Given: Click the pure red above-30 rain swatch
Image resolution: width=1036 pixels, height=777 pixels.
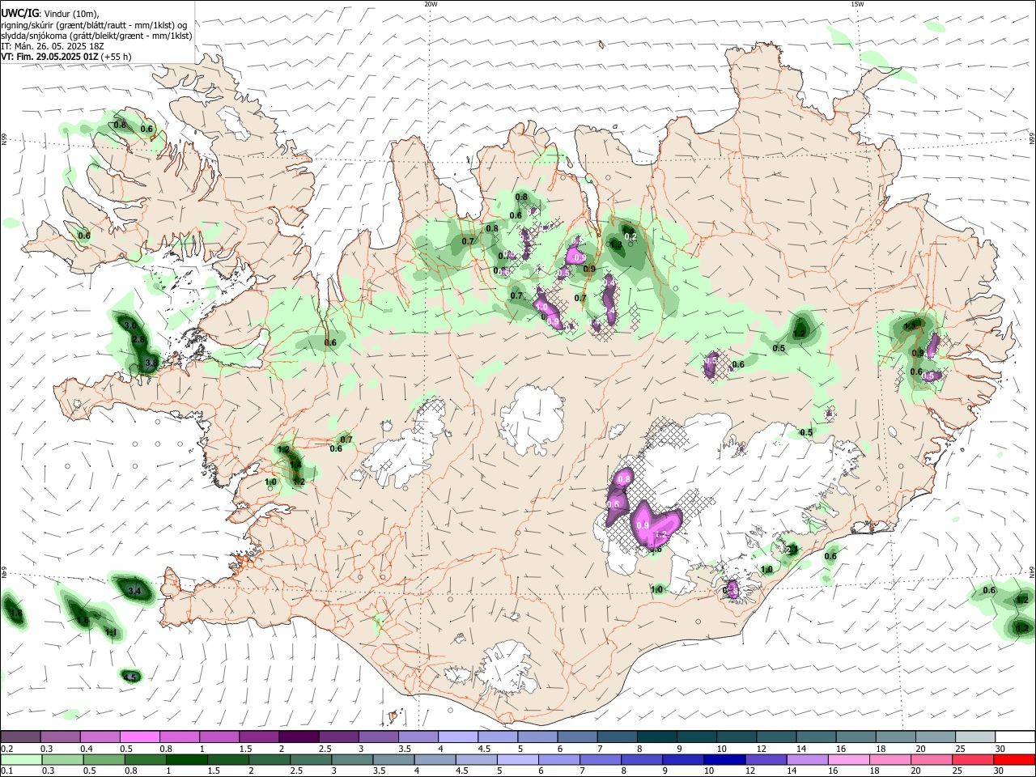Looking at the screenshot, I should pyautogui.click(x=1013, y=759).
